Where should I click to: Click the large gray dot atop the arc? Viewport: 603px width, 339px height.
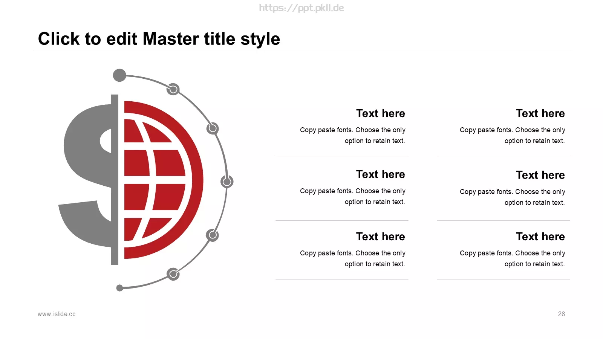coord(119,75)
